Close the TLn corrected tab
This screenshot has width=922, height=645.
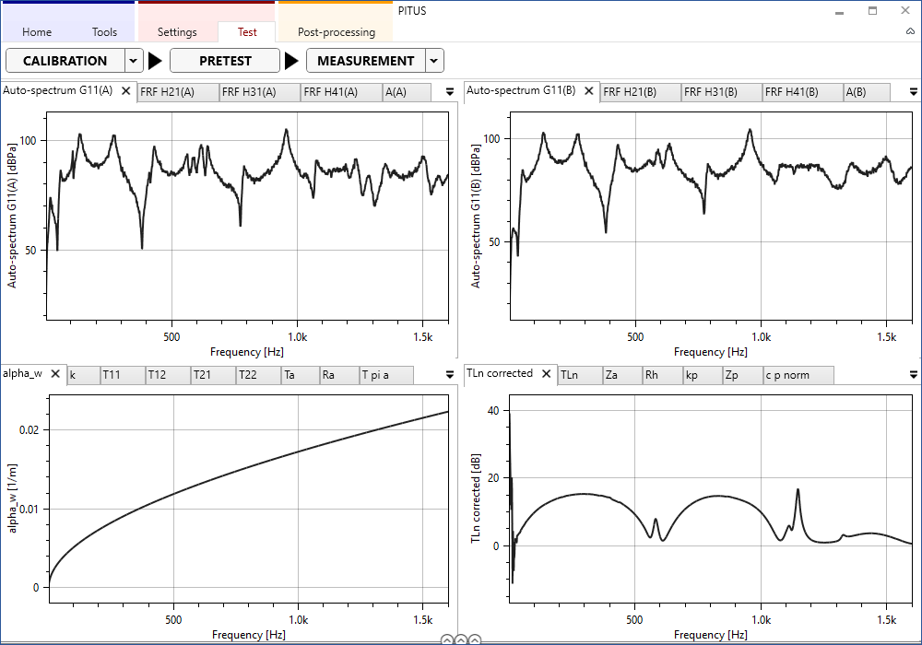point(547,374)
